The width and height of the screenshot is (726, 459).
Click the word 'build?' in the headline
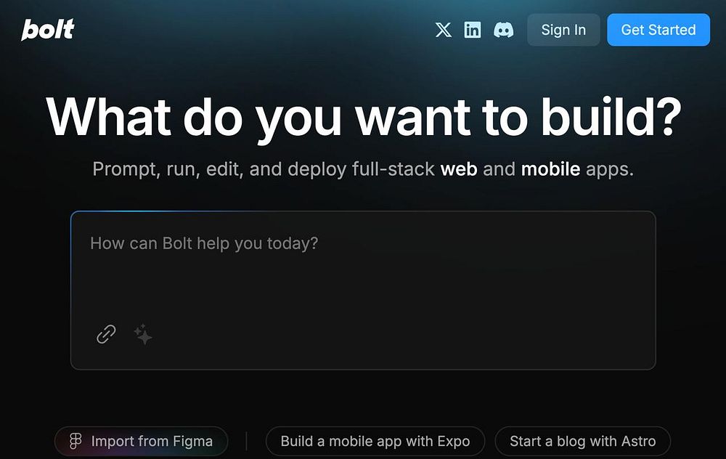click(x=608, y=116)
